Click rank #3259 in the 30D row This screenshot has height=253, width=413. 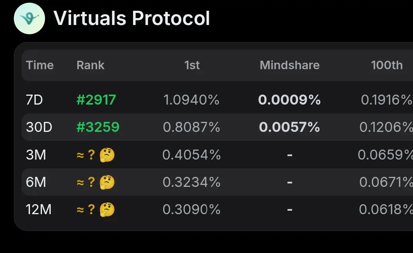click(x=98, y=127)
